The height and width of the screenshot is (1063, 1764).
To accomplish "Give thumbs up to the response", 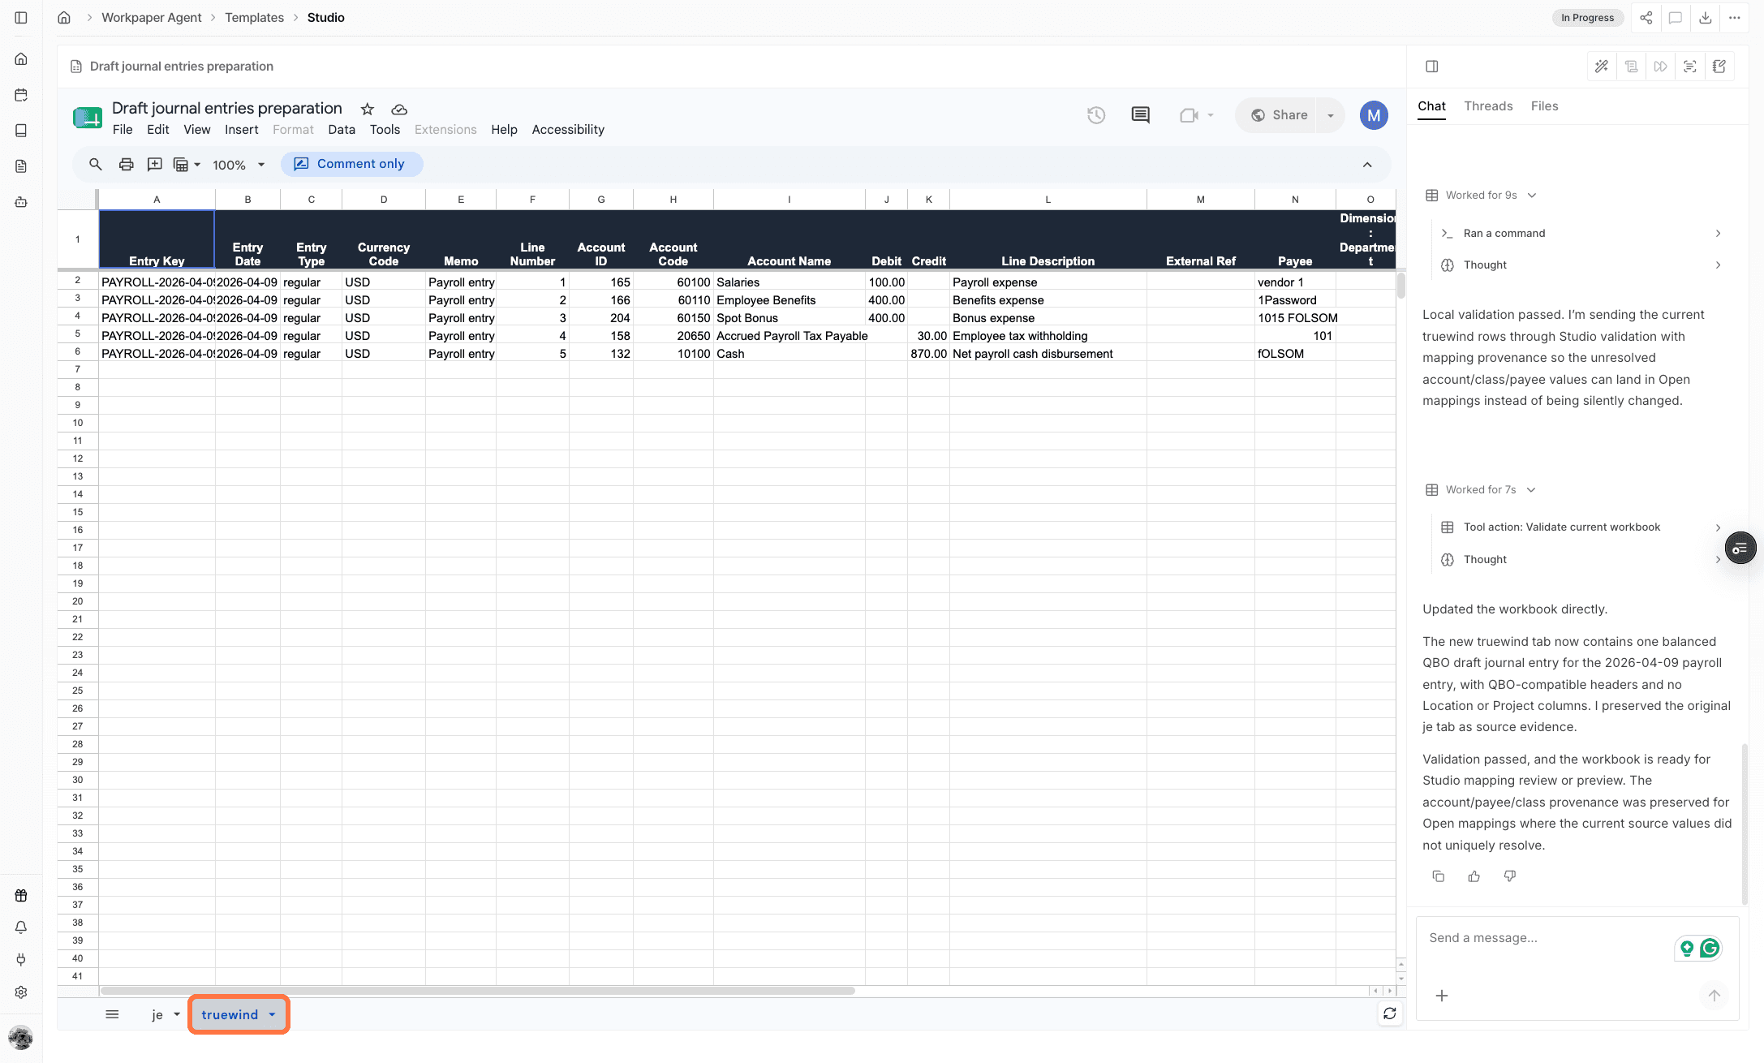I will 1474,876.
